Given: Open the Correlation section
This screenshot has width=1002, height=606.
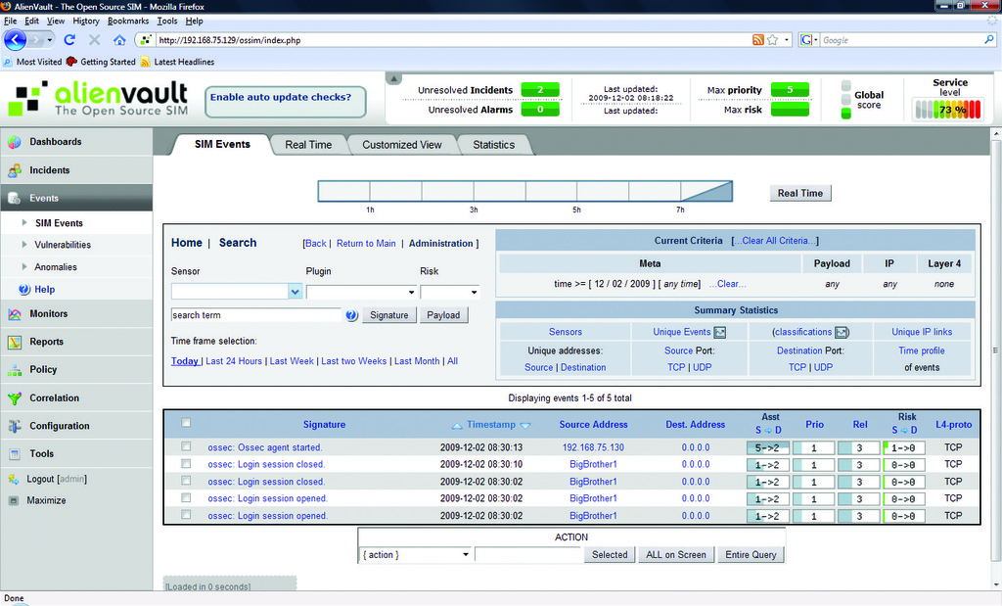Looking at the screenshot, I should (55, 397).
